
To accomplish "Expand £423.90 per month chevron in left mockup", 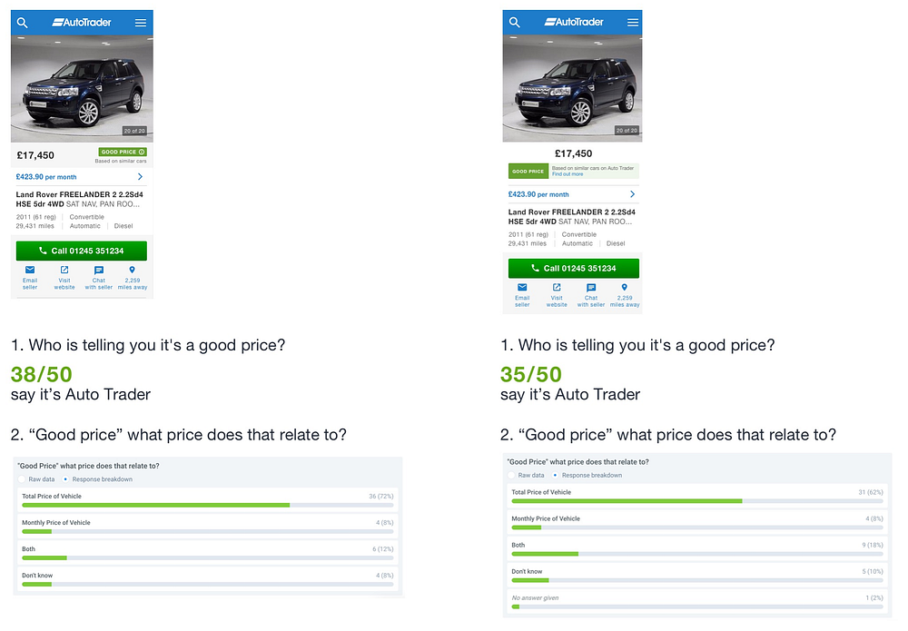I will pos(140,176).
